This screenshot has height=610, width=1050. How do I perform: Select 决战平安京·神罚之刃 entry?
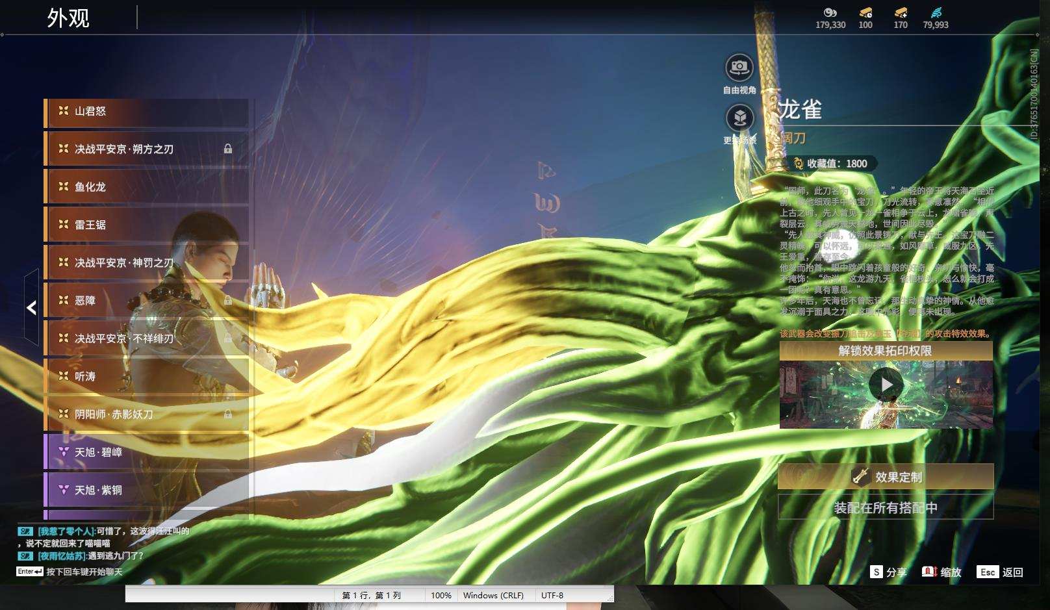pyautogui.click(x=146, y=262)
